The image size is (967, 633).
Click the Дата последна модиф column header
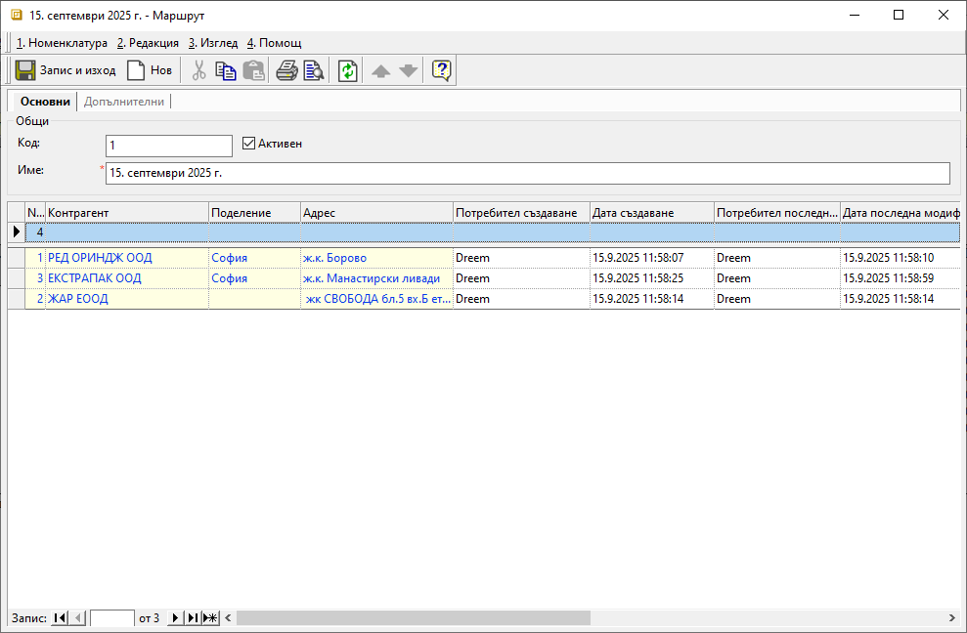pos(901,213)
